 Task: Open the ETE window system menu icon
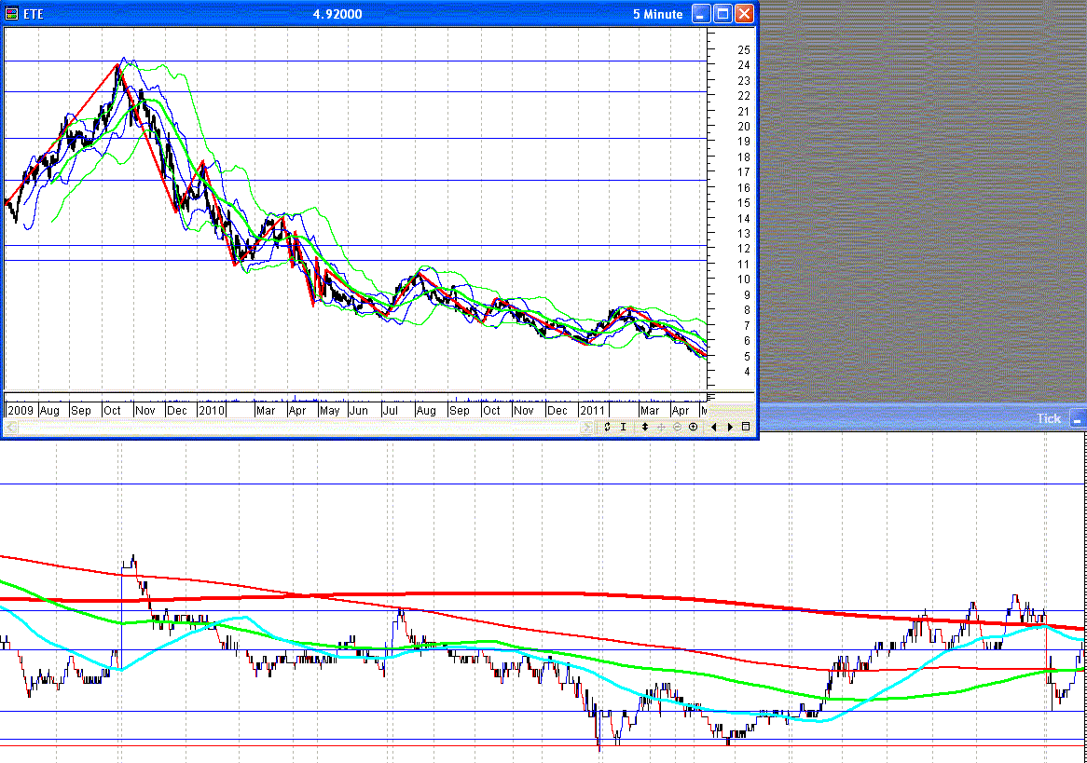pos(13,14)
